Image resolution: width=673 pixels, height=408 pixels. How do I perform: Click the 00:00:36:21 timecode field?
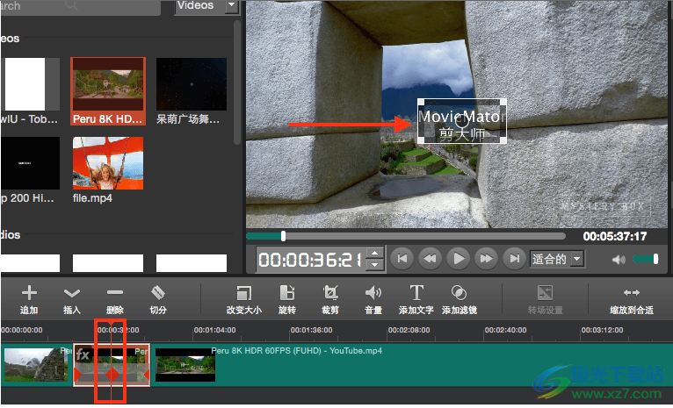click(311, 260)
